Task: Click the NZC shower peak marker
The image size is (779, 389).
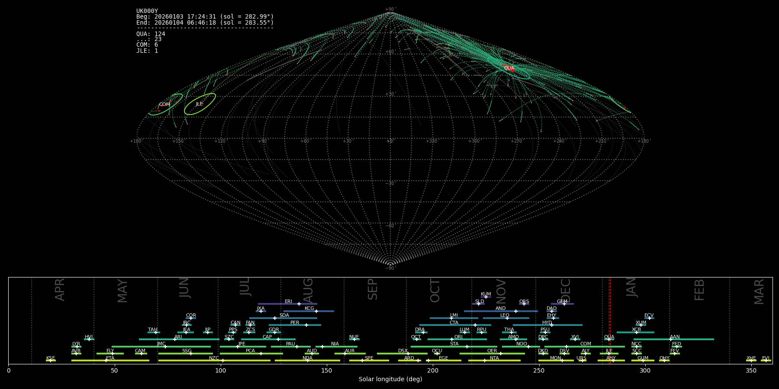Action: [x=223, y=360]
